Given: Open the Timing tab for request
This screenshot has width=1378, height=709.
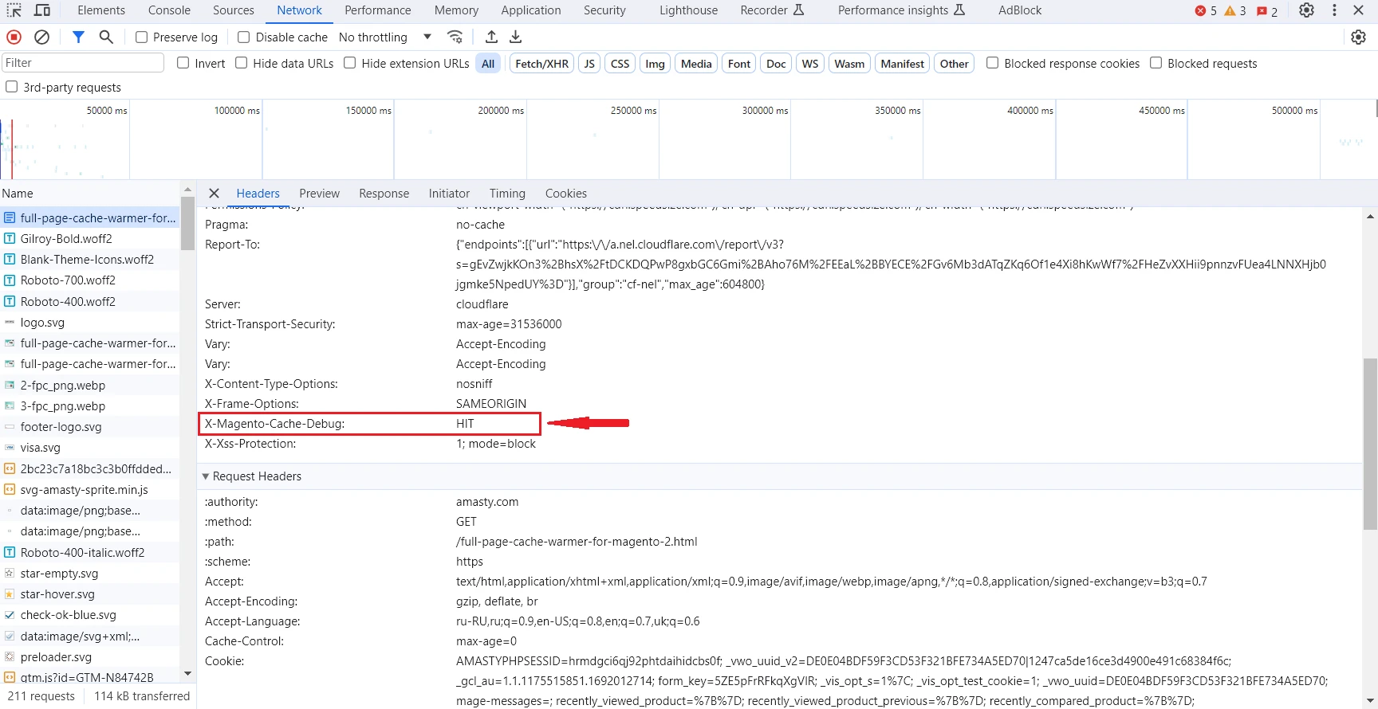Looking at the screenshot, I should coord(507,194).
